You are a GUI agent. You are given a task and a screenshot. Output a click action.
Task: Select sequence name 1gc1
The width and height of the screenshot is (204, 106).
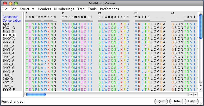point(6,24)
